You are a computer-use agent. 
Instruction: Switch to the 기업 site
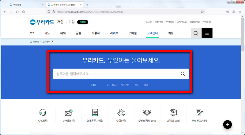click(x=72, y=22)
